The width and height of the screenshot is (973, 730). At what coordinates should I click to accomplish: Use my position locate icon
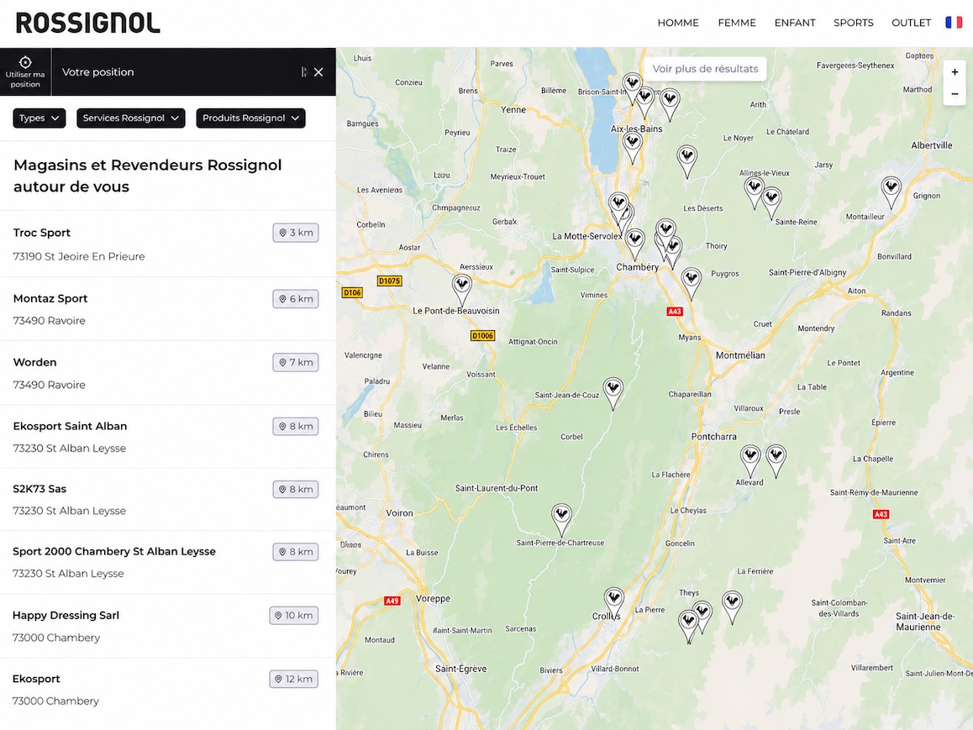[x=25, y=63]
